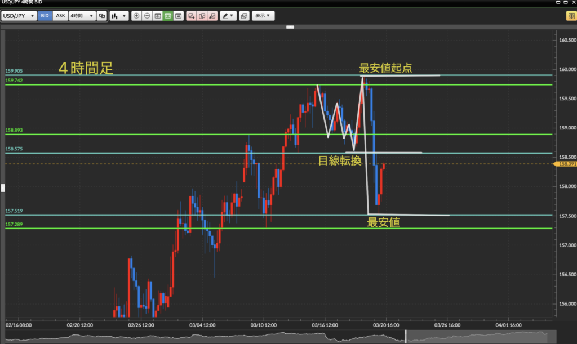
Task: Click the first pink order icon
Action: click(192, 16)
